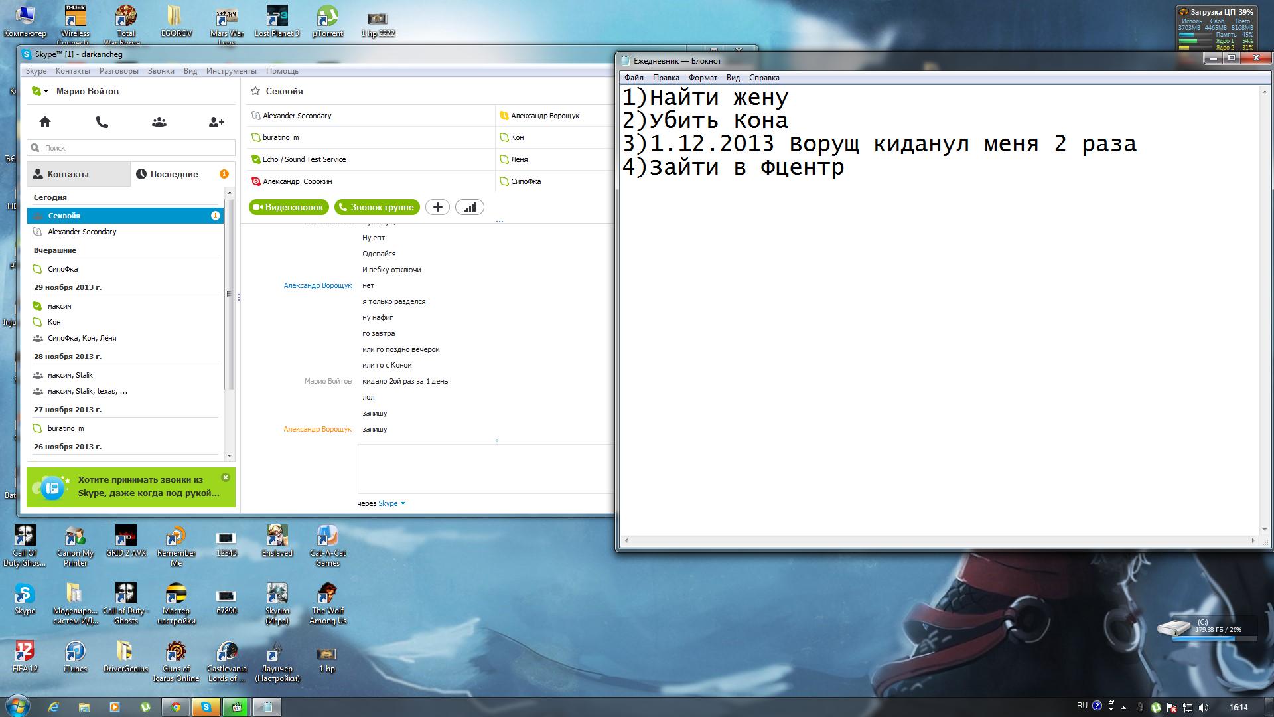Open Инструменты menu in Skype
This screenshot has width=1274, height=717.
231,71
